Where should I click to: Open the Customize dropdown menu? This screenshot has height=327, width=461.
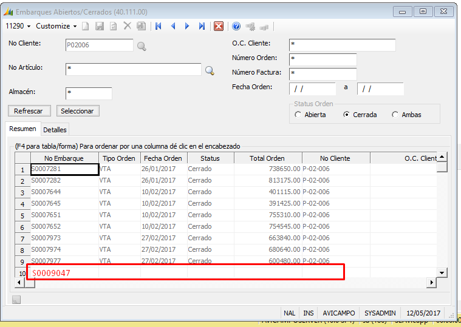coord(56,26)
